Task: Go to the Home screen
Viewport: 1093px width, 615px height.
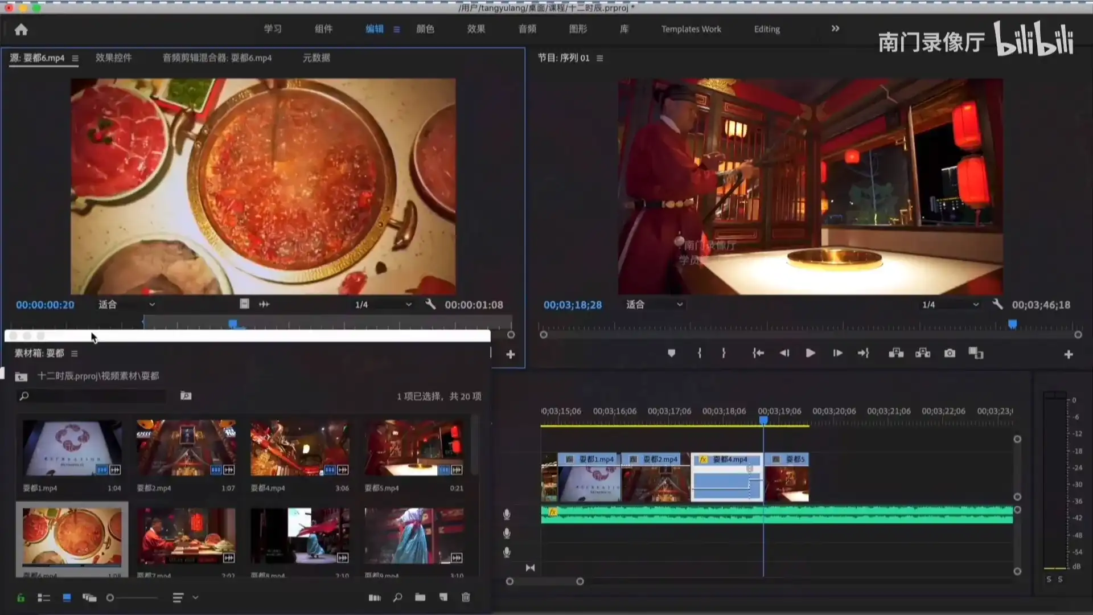Action: 21,30
